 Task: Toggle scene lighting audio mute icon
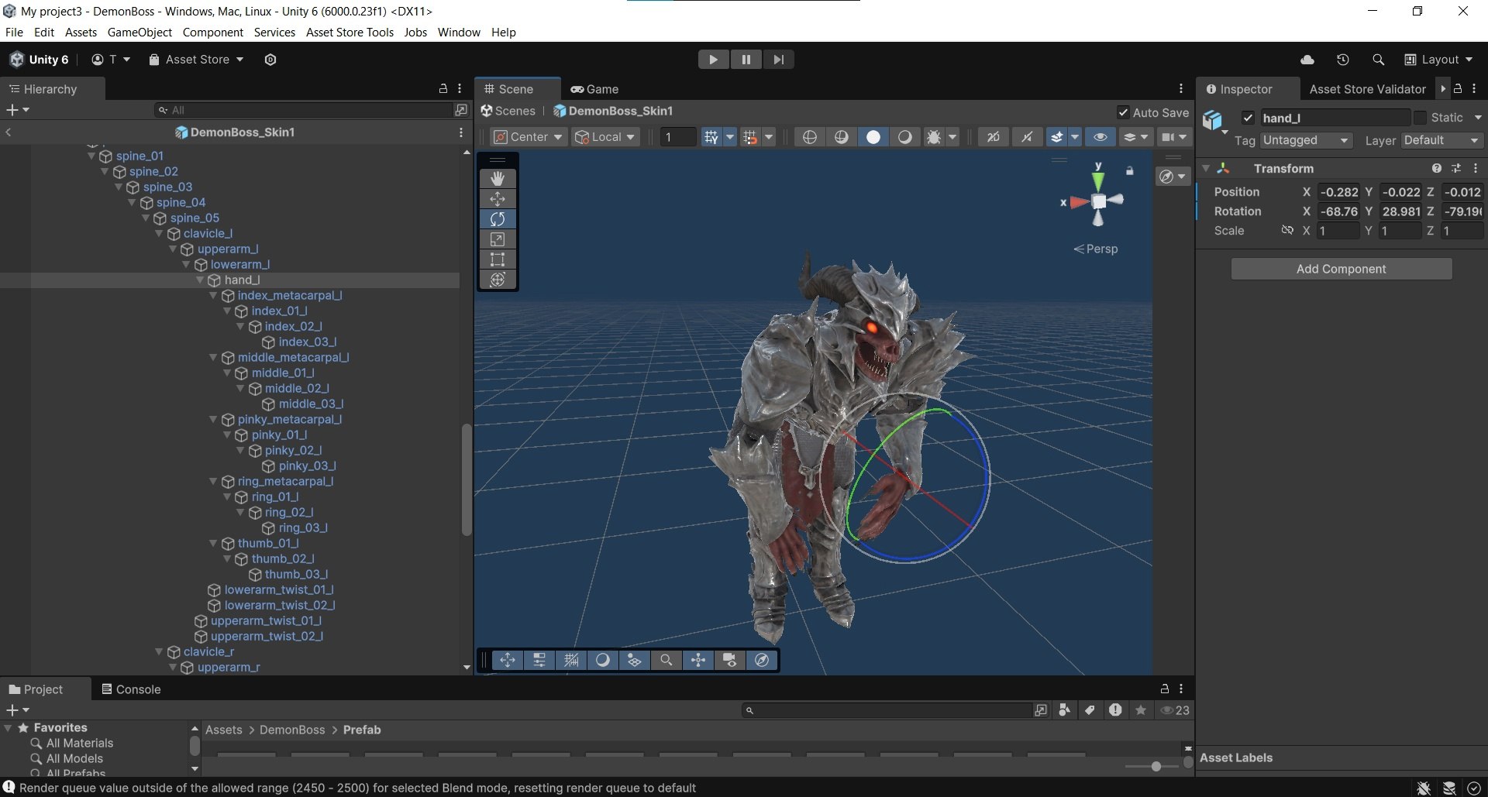(x=1027, y=137)
